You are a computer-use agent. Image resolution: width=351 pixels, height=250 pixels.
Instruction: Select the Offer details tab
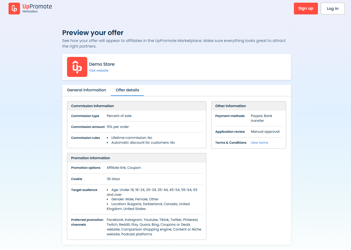[x=127, y=90]
